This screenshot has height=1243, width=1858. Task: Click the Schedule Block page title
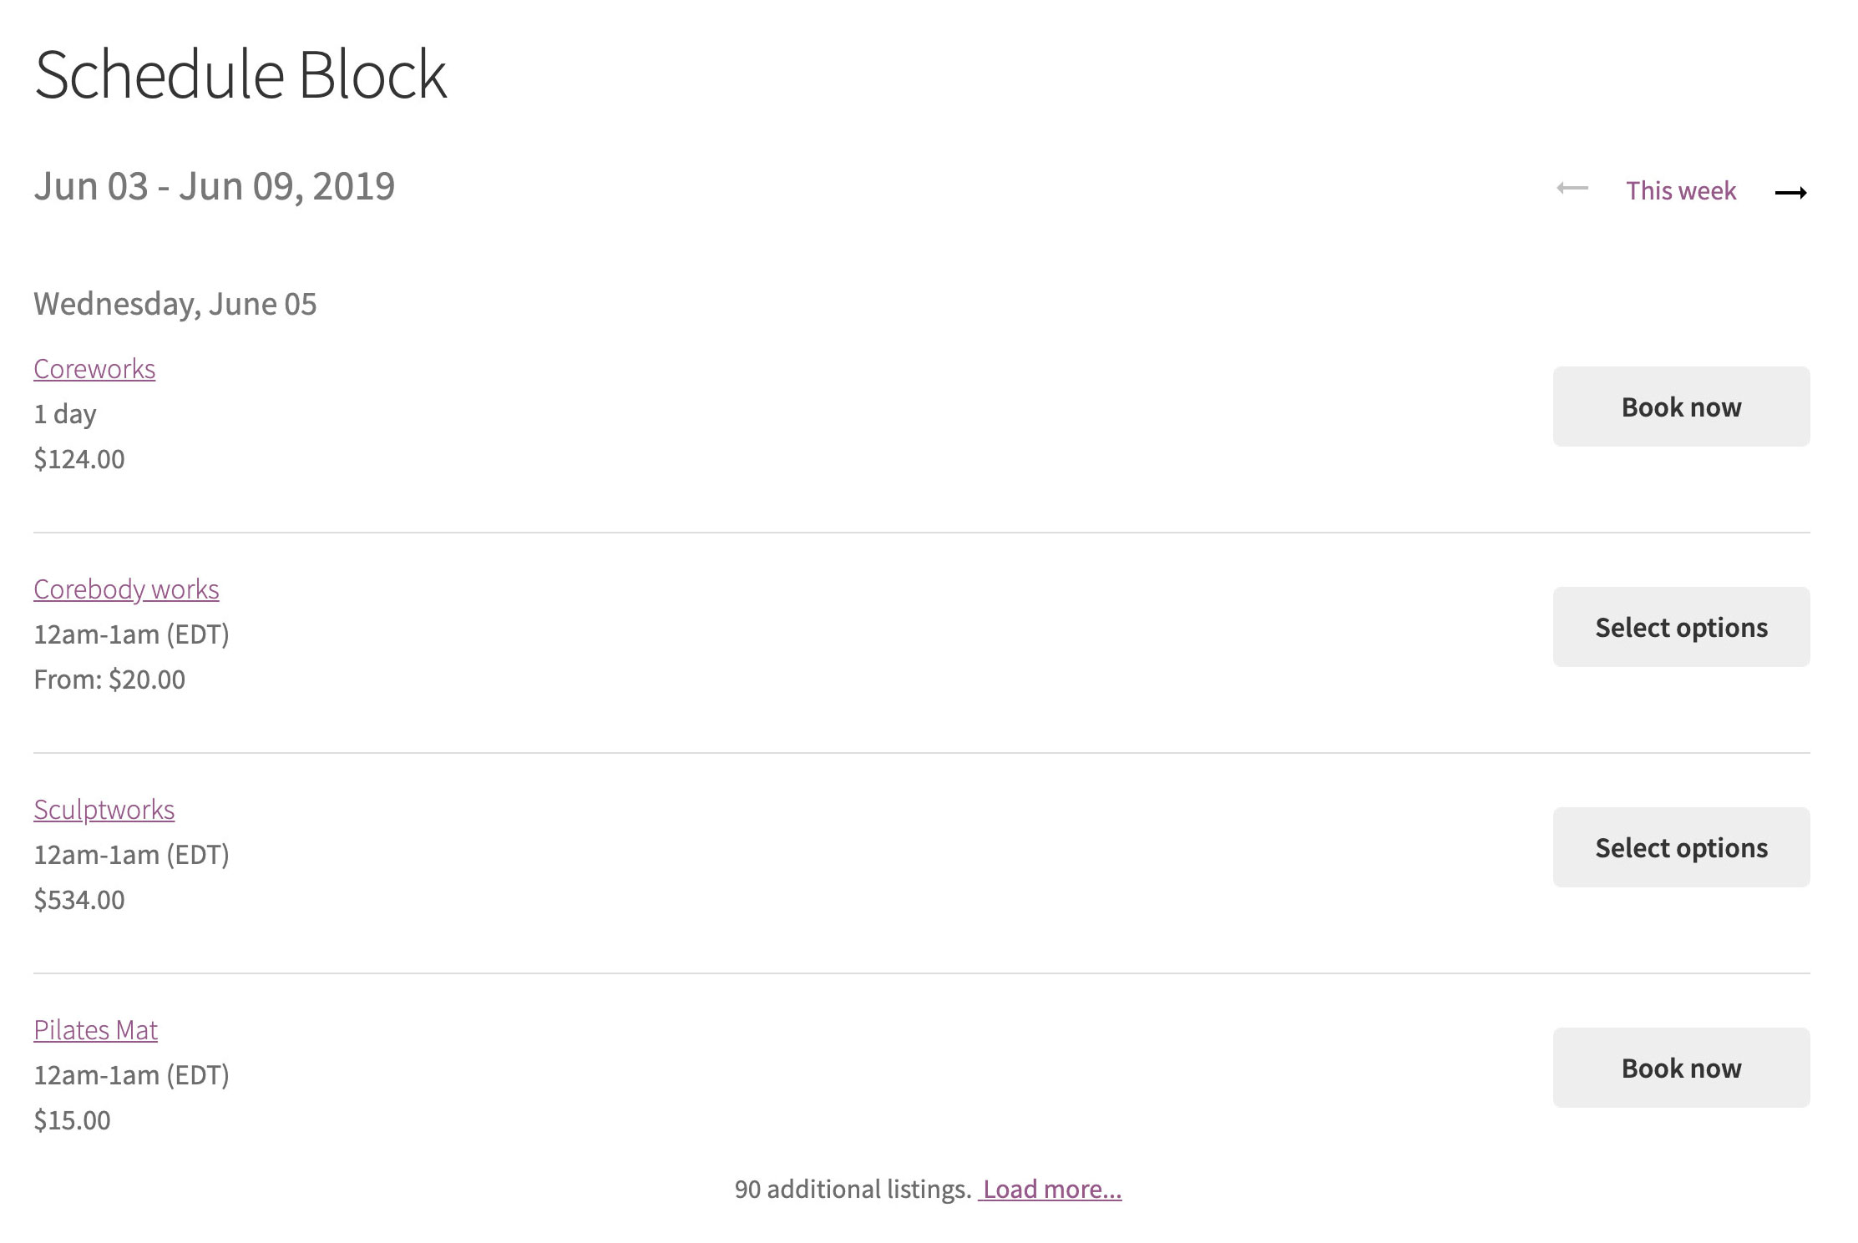pyautogui.click(x=240, y=73)
